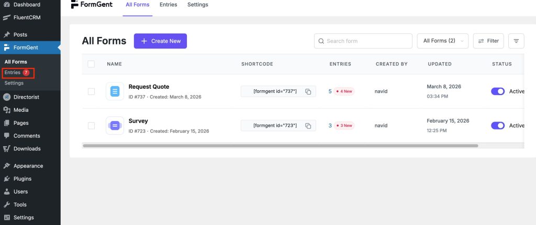Image resolution: width=536 pixels, height=225 pixels.
Task: Click the ENTRIES column header
Action: pos(340,64)
